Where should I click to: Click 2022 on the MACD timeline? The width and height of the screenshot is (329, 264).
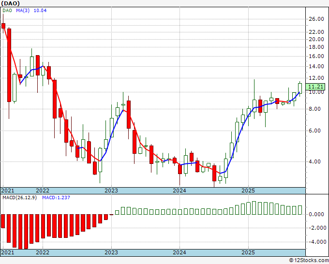pyautogui.click(x=43, y=252)
